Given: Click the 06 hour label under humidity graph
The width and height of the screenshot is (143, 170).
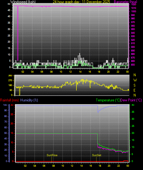Looking at the screenshot, I should pyautogui.click(x=44, y=166).
